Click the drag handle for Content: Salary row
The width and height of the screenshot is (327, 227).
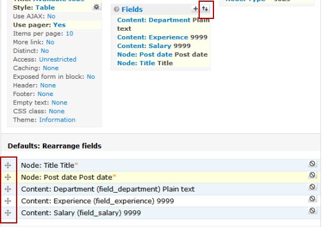[8, 213]
